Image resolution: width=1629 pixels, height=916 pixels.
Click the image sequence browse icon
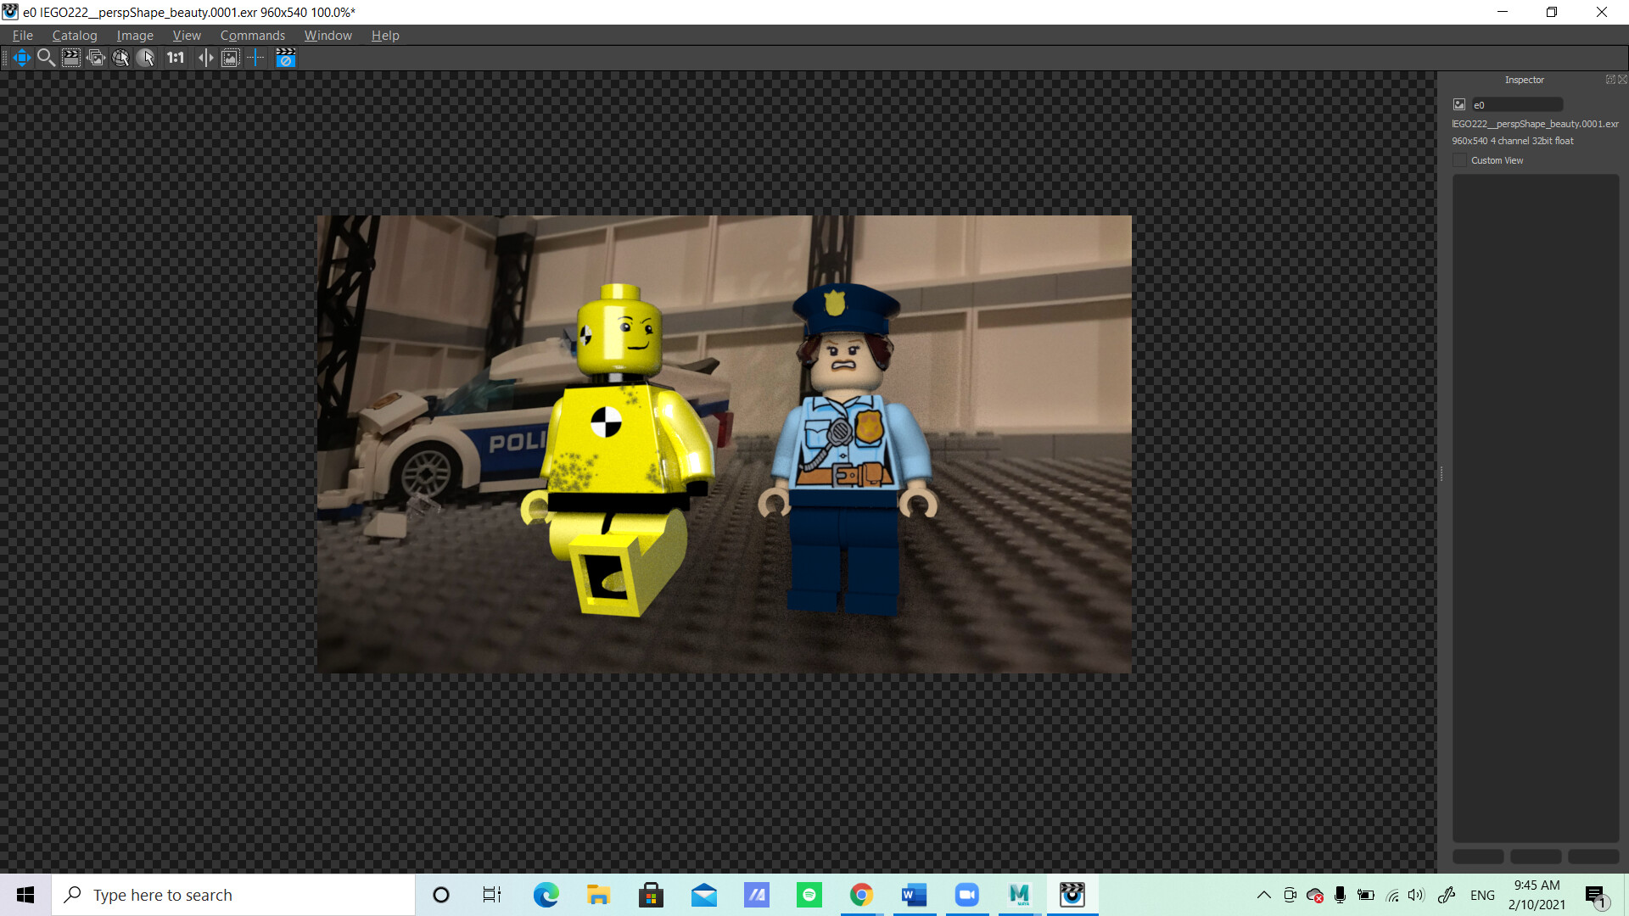tap(96, 58)
